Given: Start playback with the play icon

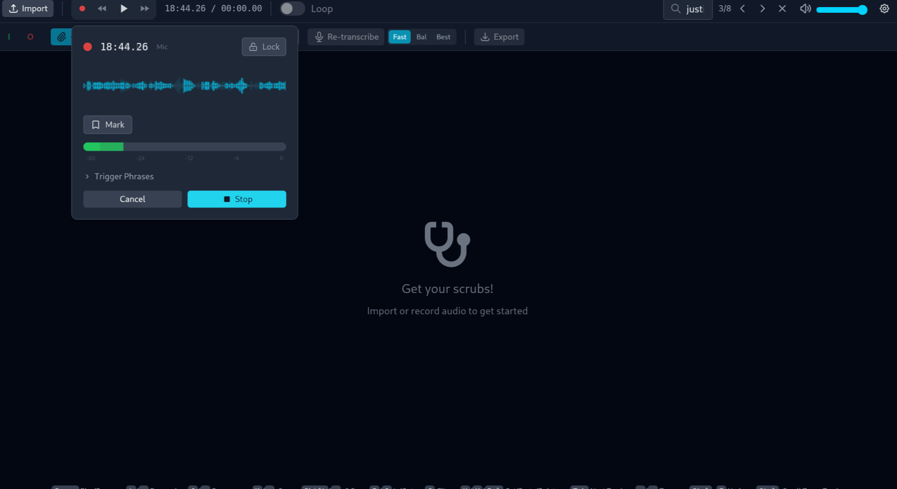Looking at the screenshot, I should click(123, 9).
